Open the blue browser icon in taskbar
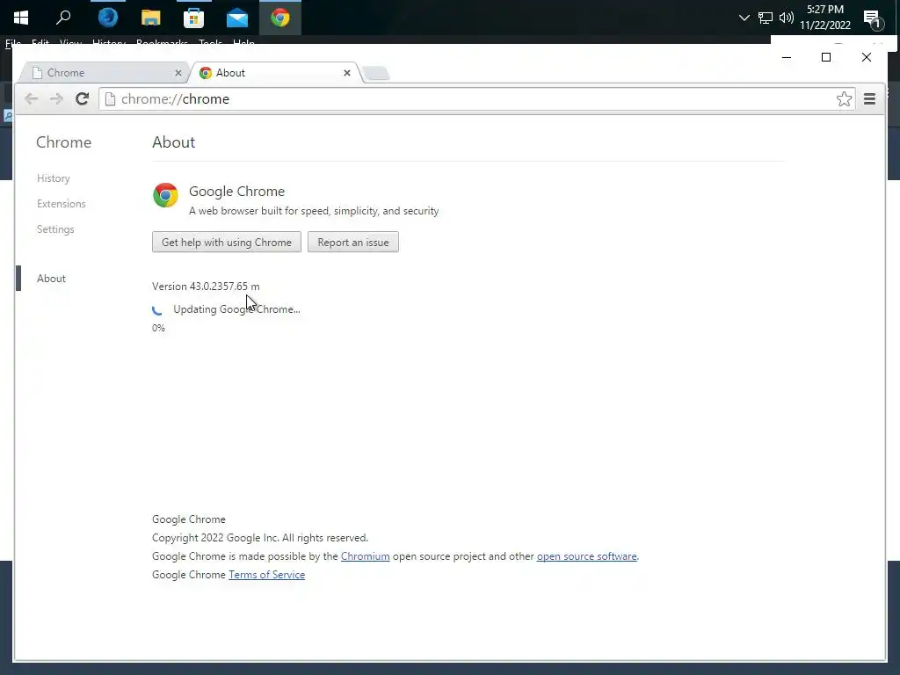This screenshot has width=900, height=675. (x=107, y=18)
